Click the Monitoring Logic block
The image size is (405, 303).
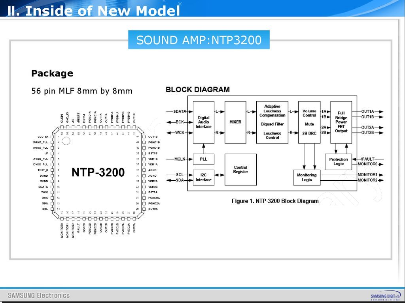[x=307, y=177]
